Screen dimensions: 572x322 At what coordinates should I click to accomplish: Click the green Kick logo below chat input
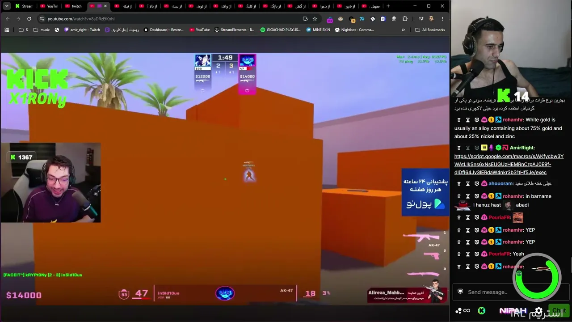[x=481, y=311]
